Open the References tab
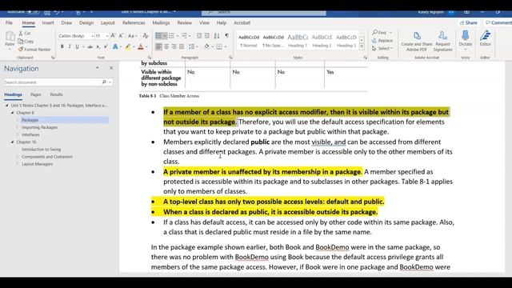 134,22
